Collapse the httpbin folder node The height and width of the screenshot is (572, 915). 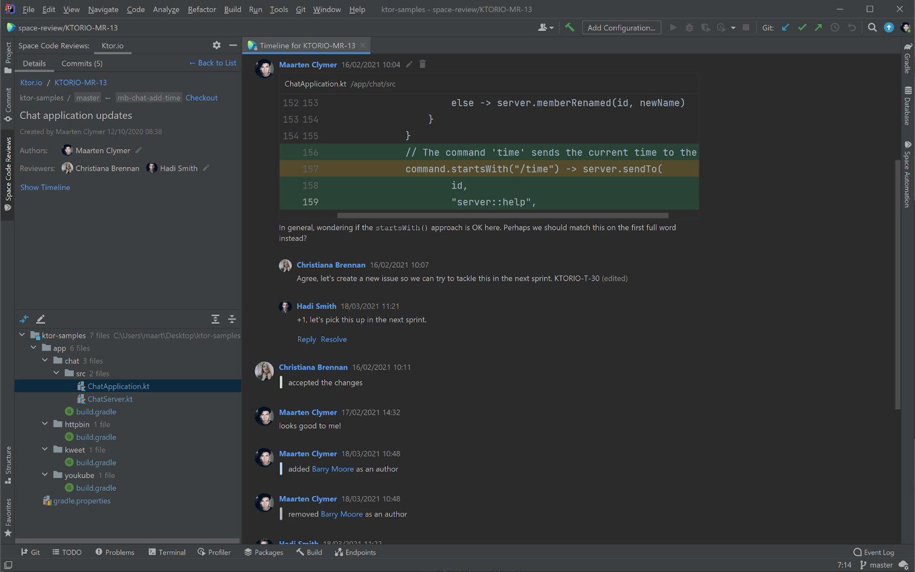[x=45, y=424]
